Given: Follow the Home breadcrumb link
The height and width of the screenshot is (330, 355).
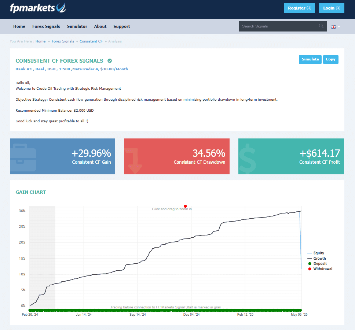Looking at the screenshot, I should (41, 41).
